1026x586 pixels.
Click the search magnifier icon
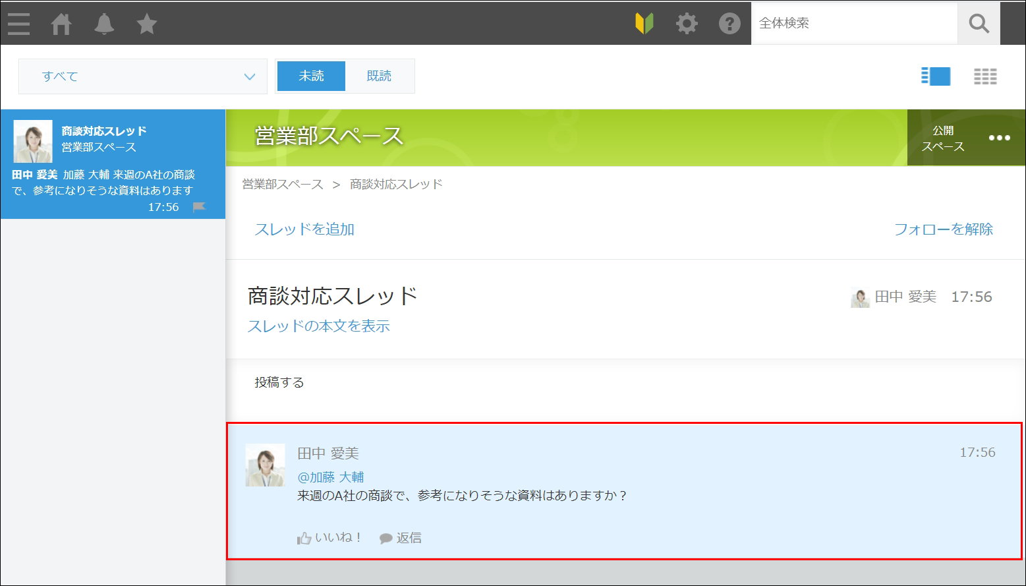pyautogui.click(x=978, y=23)
